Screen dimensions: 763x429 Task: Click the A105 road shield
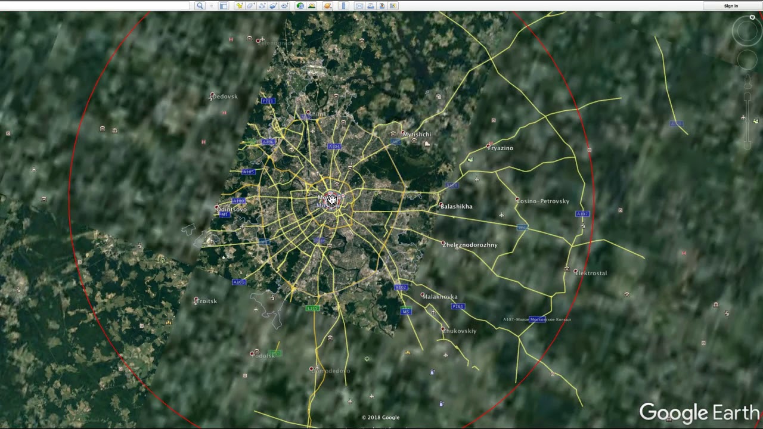pyautogui.click(x=249, y=172)
